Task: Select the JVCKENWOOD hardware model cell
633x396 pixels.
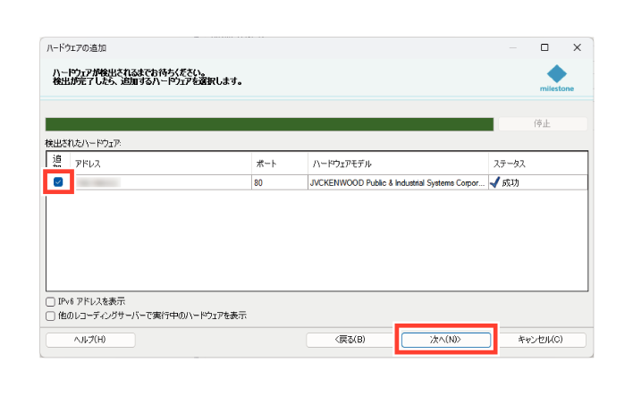Action: click(398, 182)
